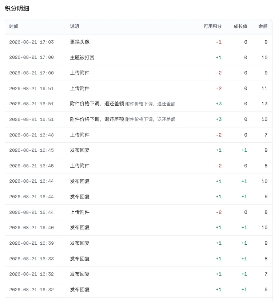
Task: Click +3 in the row with balance 13
Action: pos(219,104)
